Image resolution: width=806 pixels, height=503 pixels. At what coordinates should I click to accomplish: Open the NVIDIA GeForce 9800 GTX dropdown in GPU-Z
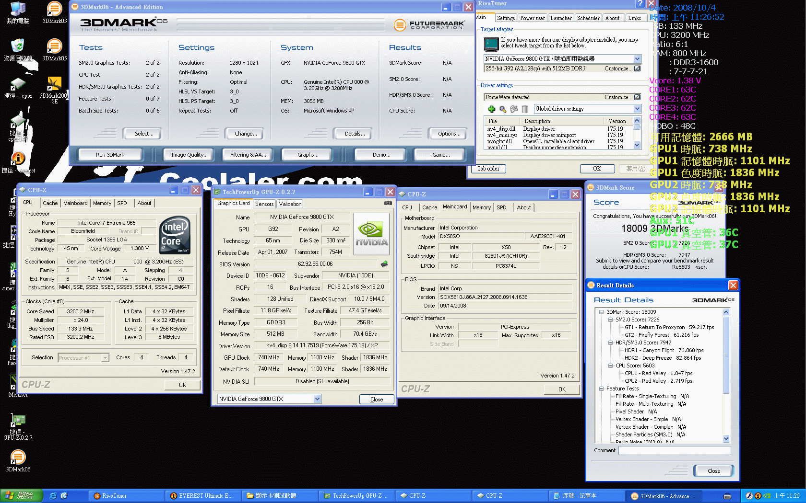[317, 399]
